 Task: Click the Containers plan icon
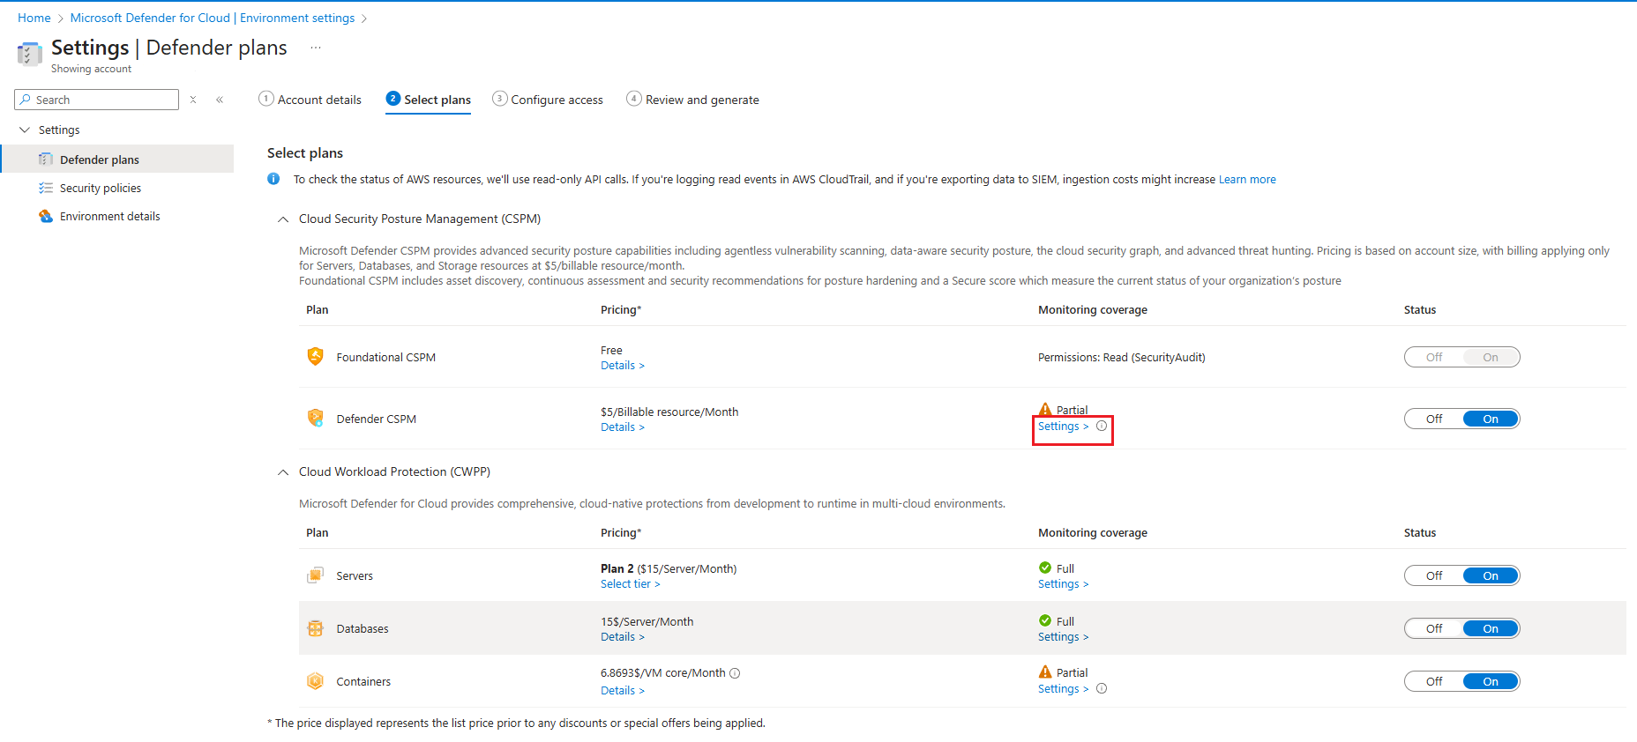[x=315, y=681]
